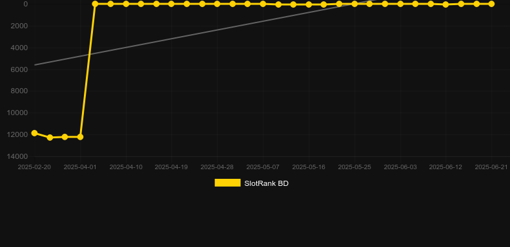Select the first data point for 2025-02-20
Screen dimensions: 510x247
coord(34,133)
